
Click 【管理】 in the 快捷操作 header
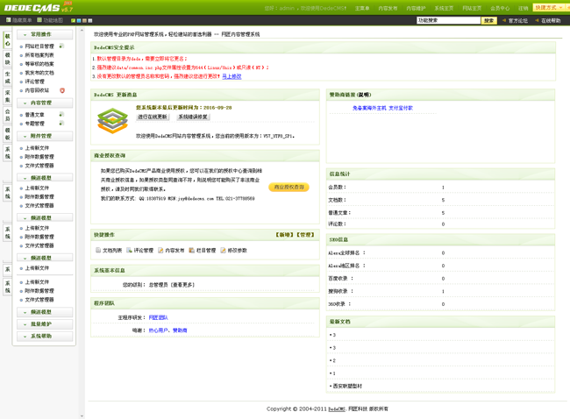click(306, 235)
